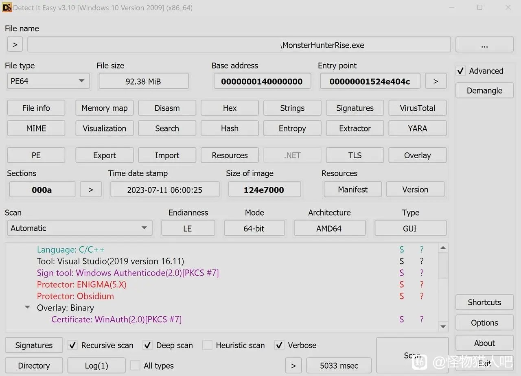The width and height of the screenshot is (521, 376).
Task: Open entry point arrow button
Action: click(436, 81)
